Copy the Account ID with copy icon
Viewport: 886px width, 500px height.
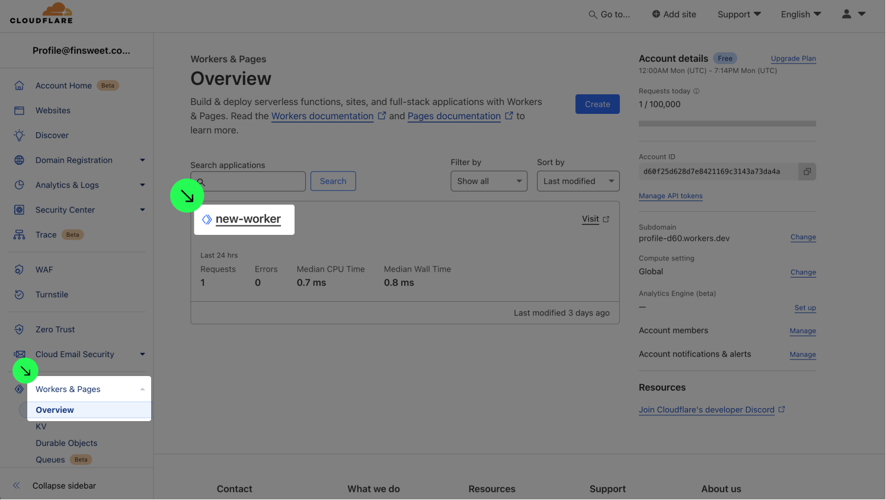pyautogui.click(x=807, y=171)
